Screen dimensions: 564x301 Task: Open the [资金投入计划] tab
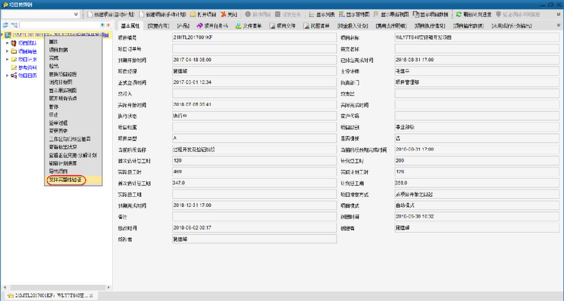(x=353, y=26)
